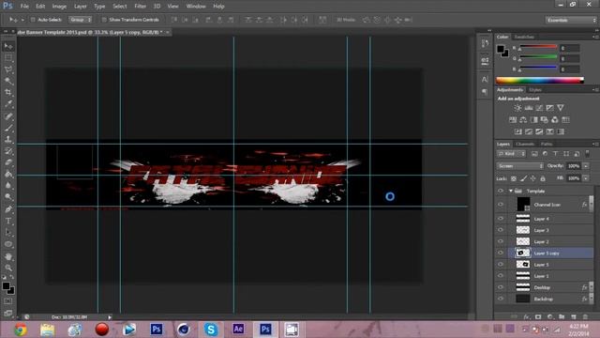The height and width of the screenshot is (338, 600).
Task: Collapse the Template group triangle
Action: click(x=510, y=191)
